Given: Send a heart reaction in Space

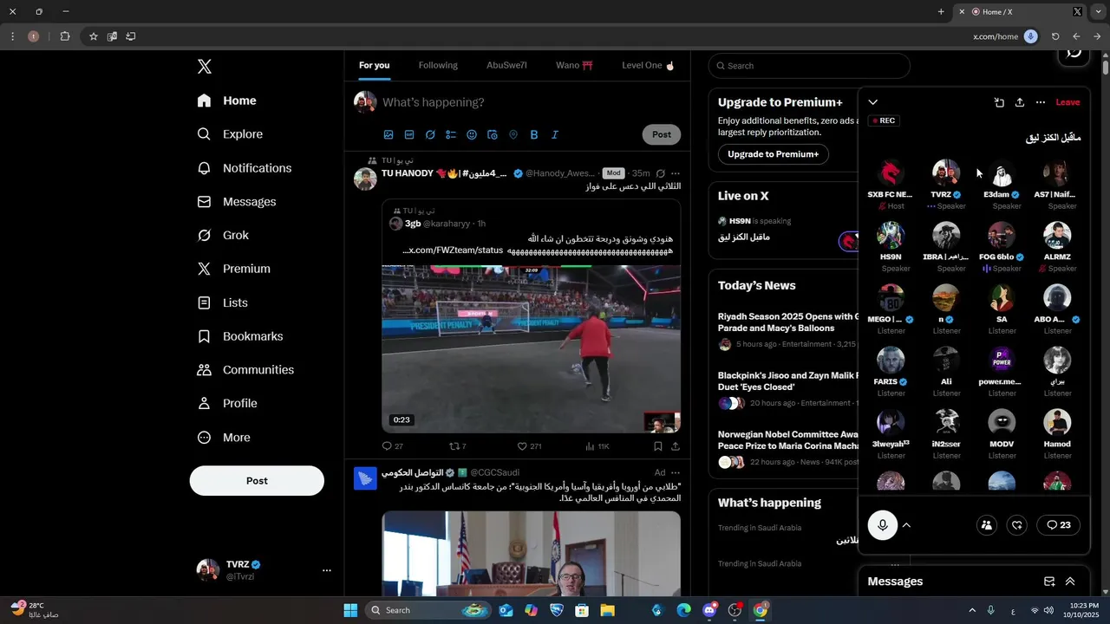Looking at the screenshot, I should 1018,525.
